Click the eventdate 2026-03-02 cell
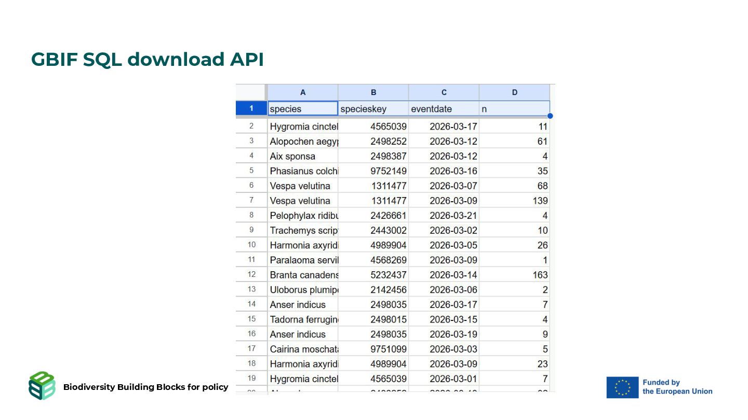This screenshot has width=748, height=420. coord(444,230)
